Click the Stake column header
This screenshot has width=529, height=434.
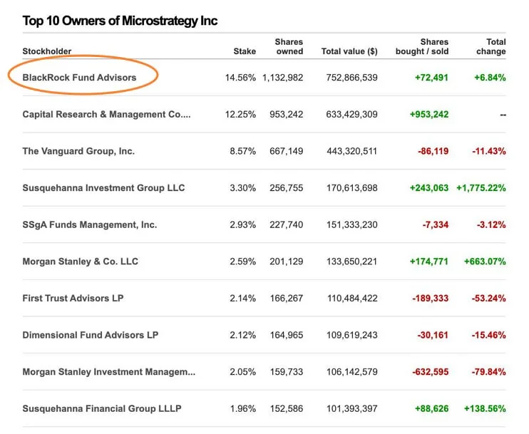pos(245,51)
